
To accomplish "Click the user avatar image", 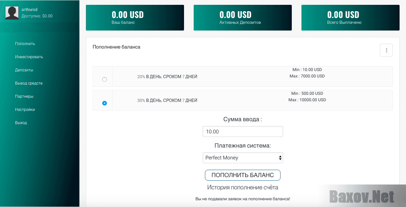I will pyautogui.click(x=12, y=13).
